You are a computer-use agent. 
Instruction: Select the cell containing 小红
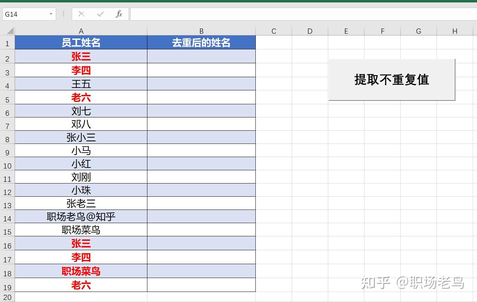(x=81, y=164)
